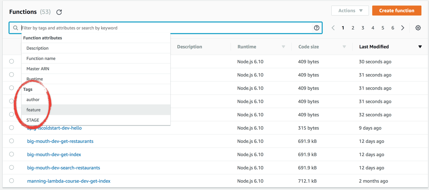Viewport: 429px width, 190px height.
Task: Click the search magnifier icon
Action: [16, 28]
